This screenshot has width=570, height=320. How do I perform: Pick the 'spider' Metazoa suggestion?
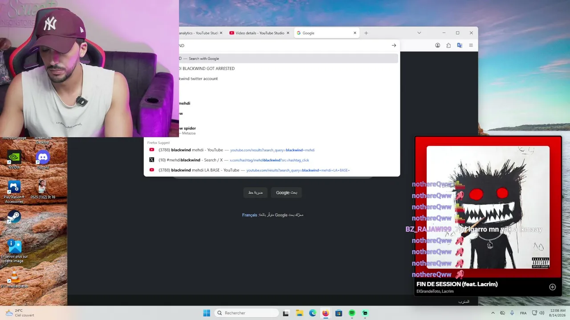289,130
